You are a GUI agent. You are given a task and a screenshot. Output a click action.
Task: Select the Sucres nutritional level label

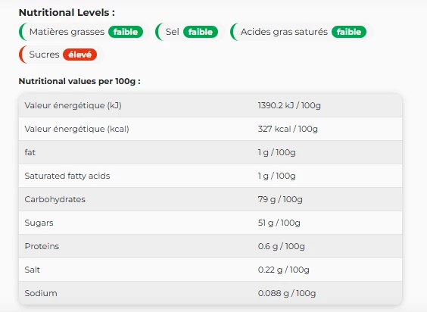click(44, 55)
